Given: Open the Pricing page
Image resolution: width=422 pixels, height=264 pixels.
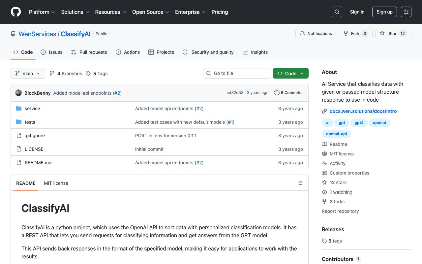Looking at the screenshot, I should [x=220, y=12].
